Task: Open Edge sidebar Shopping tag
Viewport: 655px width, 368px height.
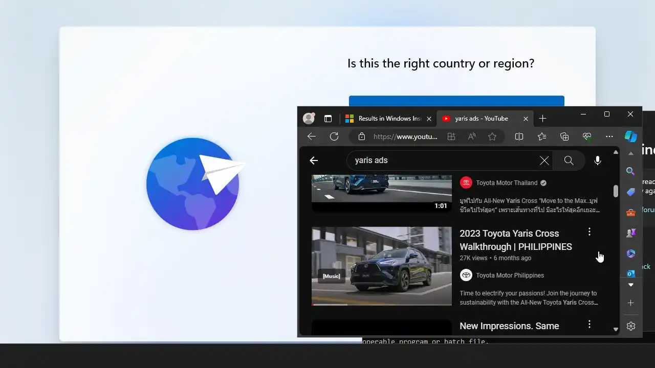Action: (x=631, y=192)
